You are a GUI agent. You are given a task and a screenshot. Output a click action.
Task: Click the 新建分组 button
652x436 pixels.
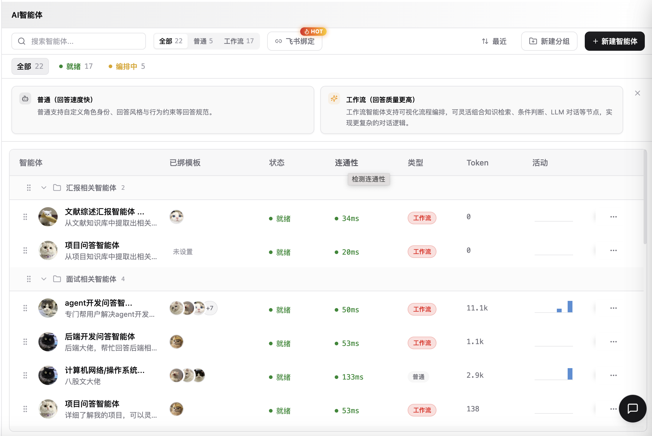pos(549,41)
